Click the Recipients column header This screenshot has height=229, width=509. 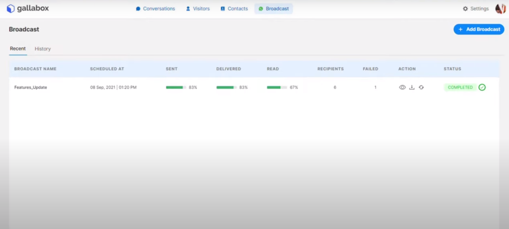[x=331, y=69]
